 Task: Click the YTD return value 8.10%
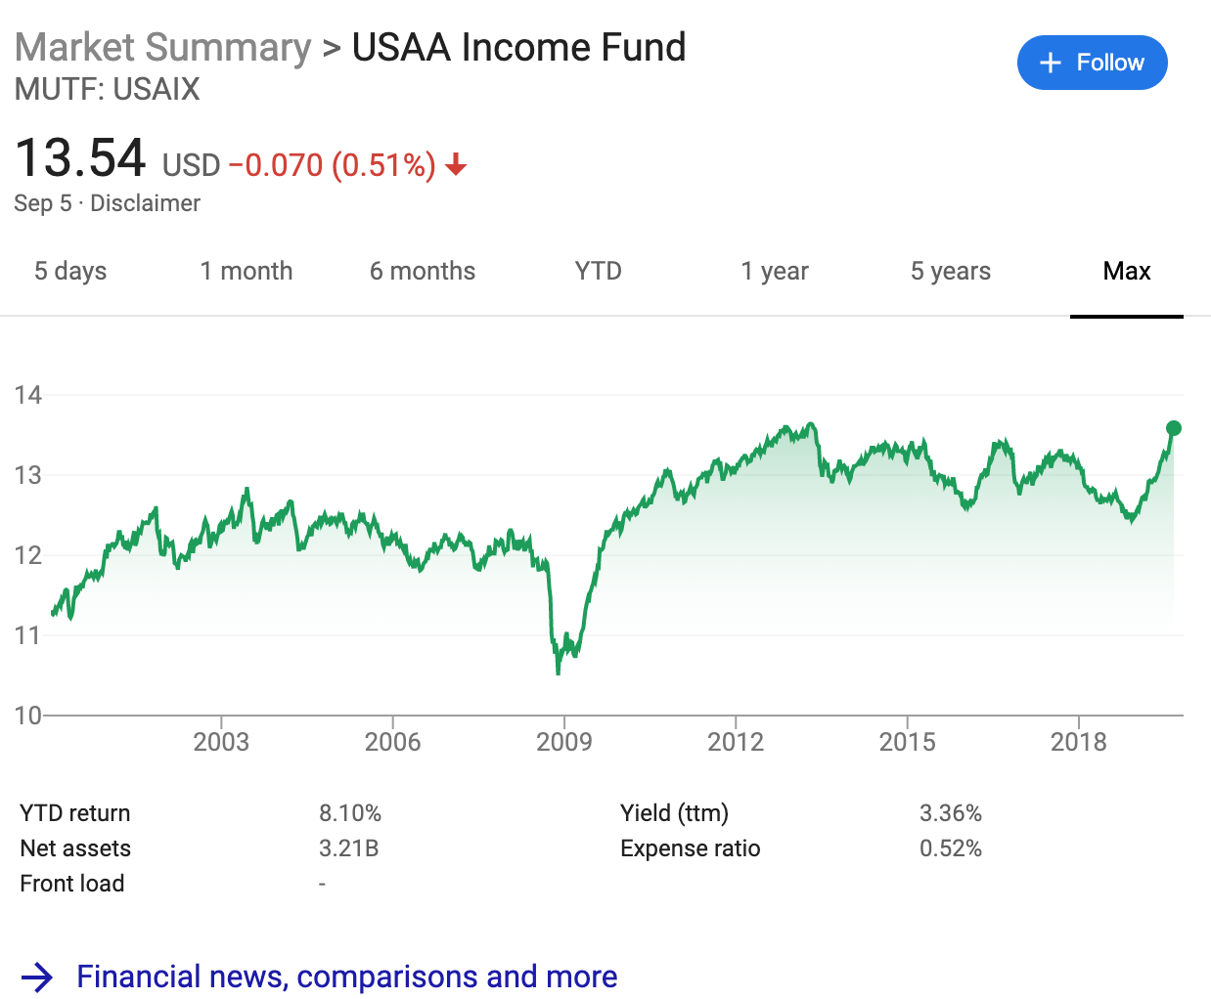point(350,813)
